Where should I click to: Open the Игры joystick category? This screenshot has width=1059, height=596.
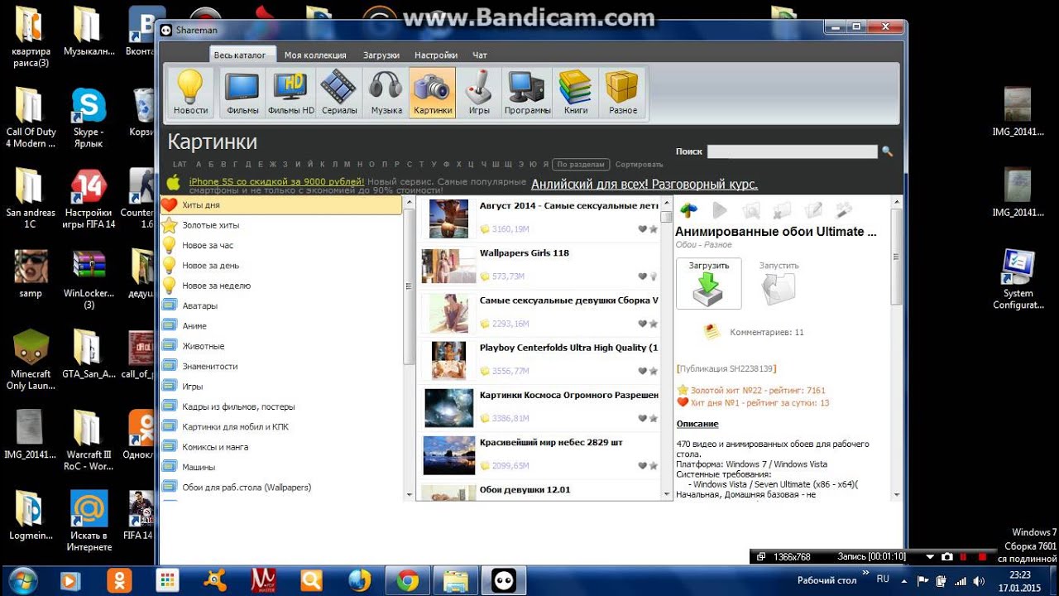(479, 92)
